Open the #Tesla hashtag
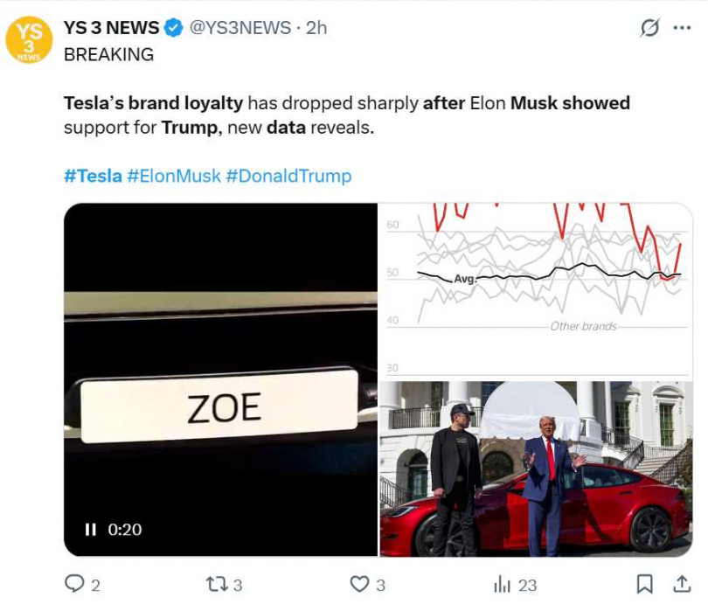708x604 pixels. coord(93,176)
